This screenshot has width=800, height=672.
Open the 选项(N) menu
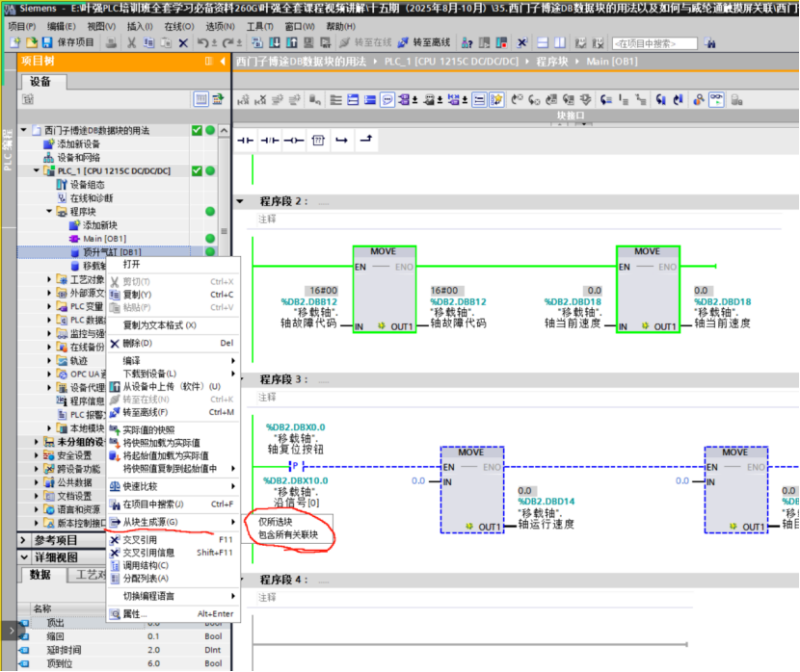coord(221,26)
